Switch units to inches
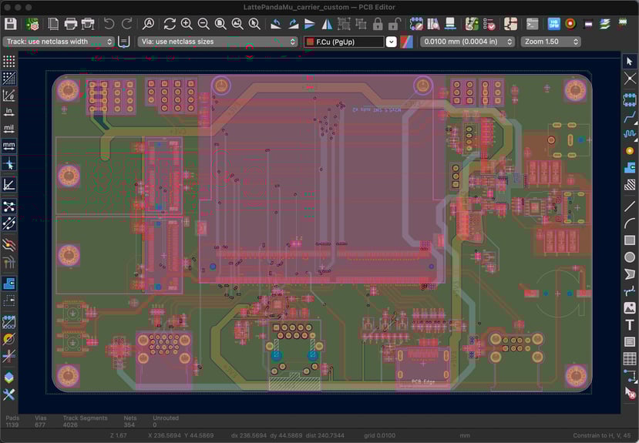This screenshot has height=443, width=639. coord(9,112)
